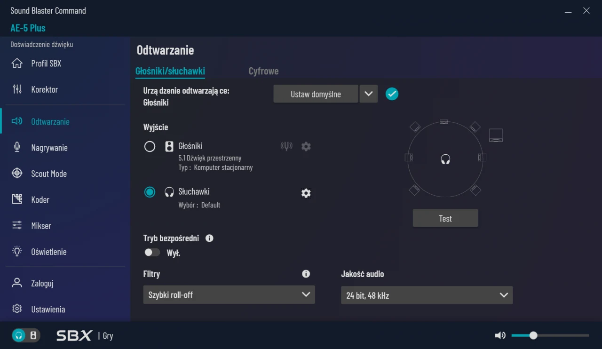Click the headphones icon in diagram center
Viewport: 602px width, 349px height.
click(445, 159)
